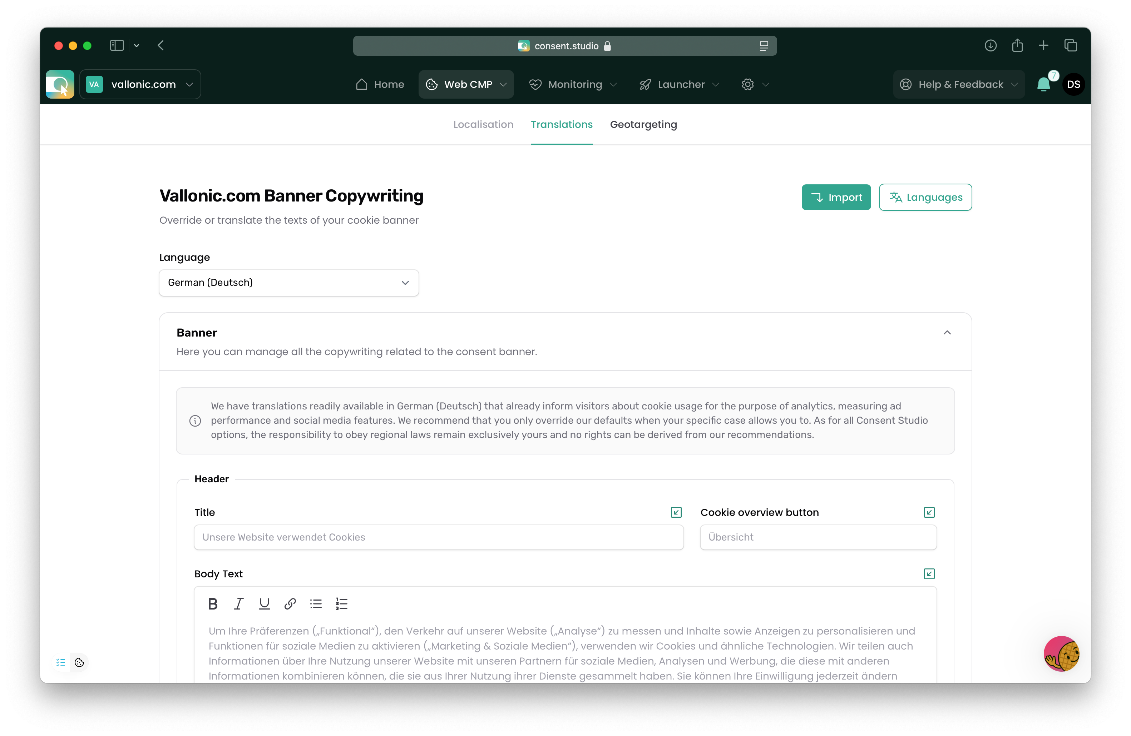Open the Monitoring menu

[x=573, y=85]
